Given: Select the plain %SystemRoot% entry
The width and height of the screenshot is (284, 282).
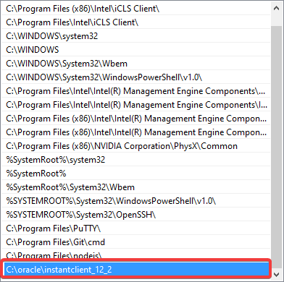Looking at the screenshot, I should [135, 174].
